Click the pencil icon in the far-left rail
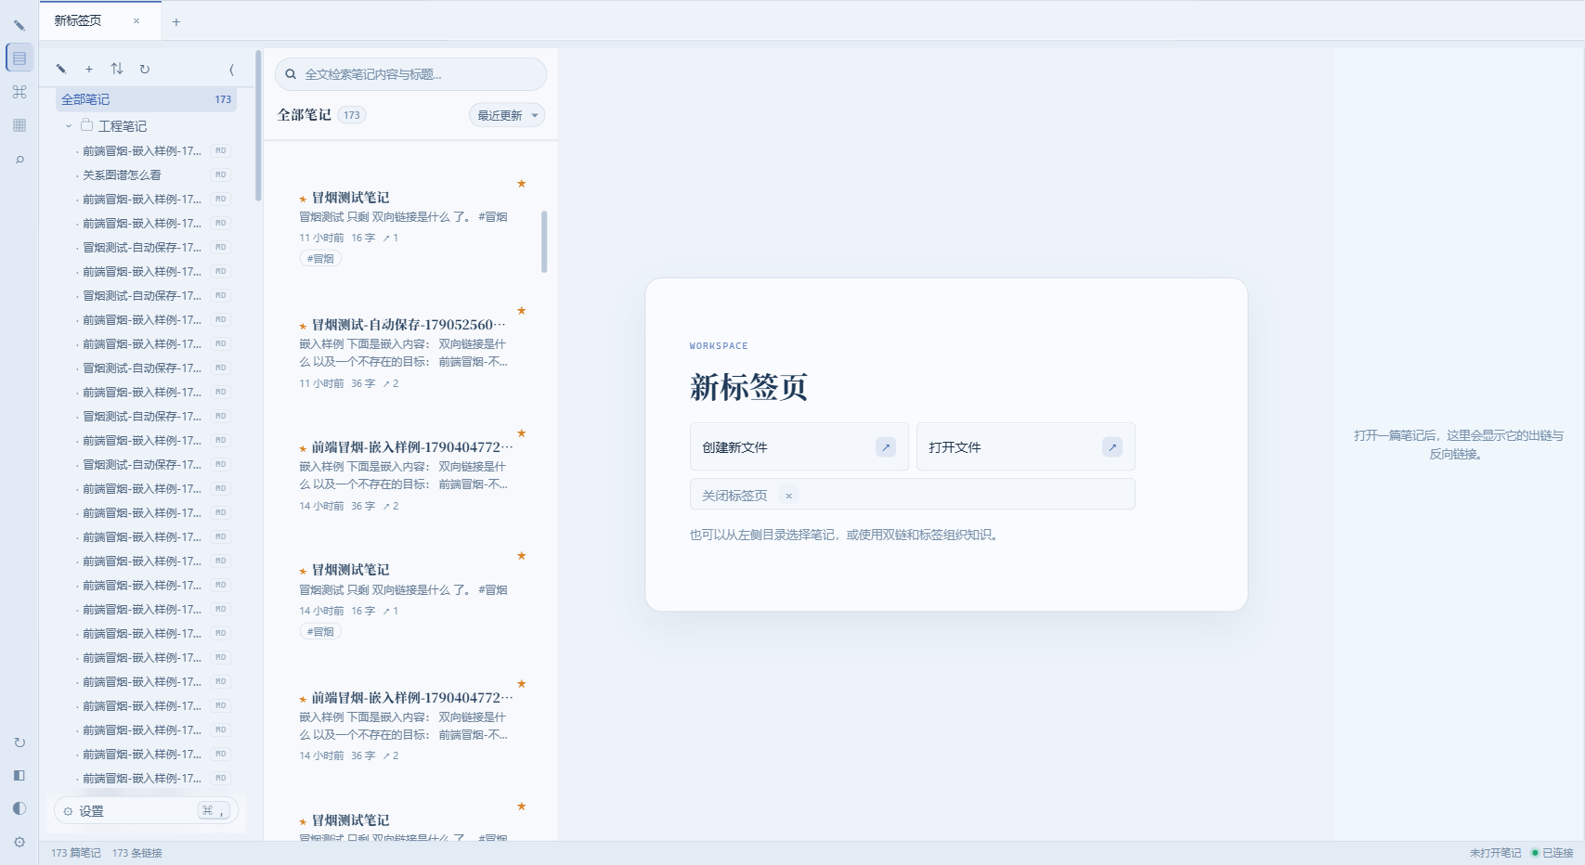This screenshot has height=865, width=1585. pyautogui.click(x=19, y=25)
